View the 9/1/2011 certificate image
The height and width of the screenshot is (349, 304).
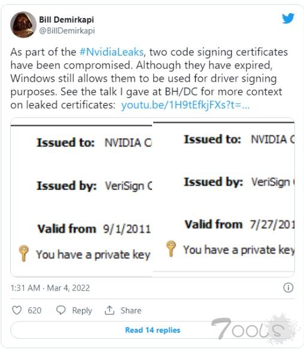pyautogui.click(x=81, y=200)
